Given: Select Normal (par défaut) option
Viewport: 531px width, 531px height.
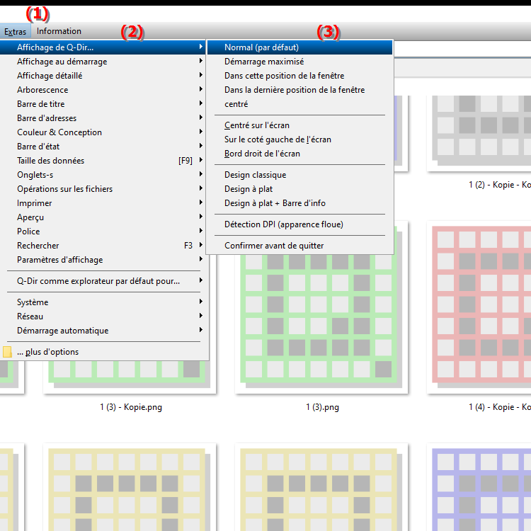Looking at the screenshot, I should 300,47.
